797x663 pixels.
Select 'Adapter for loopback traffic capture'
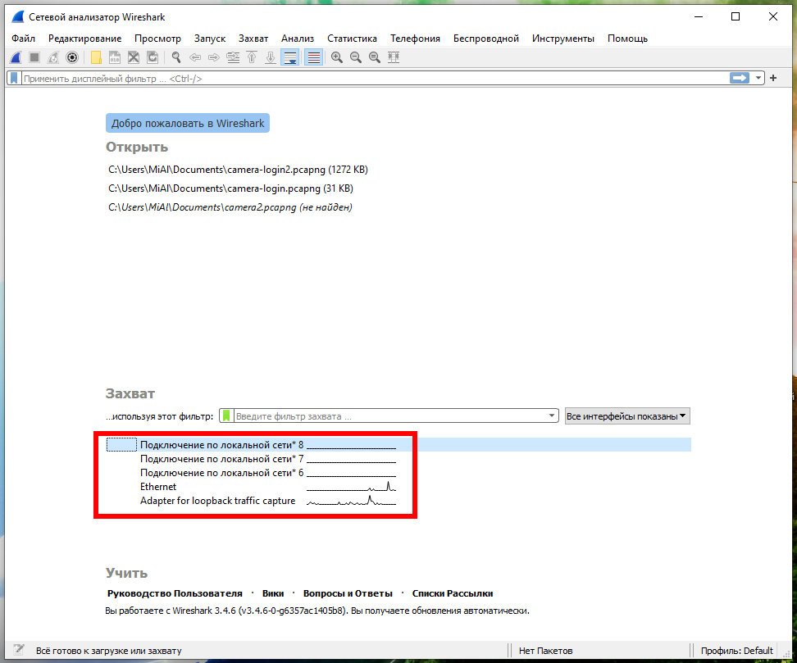point(398,501)
